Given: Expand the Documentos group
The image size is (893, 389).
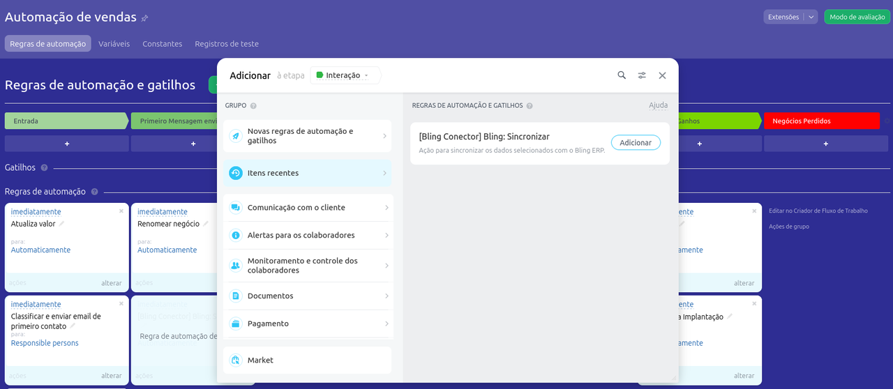Looking at the screenshot, I should [307, 296].
